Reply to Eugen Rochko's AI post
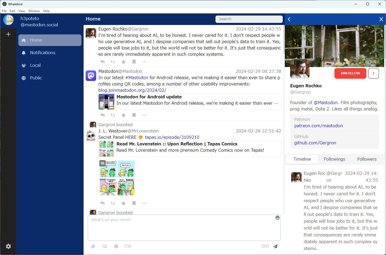The width and height of the screenshot is (386, 255). coord(102,62)
